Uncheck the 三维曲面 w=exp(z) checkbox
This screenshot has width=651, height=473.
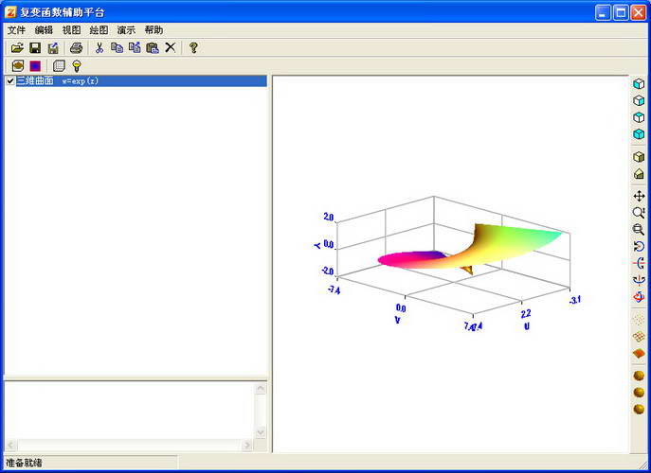pos(10,80)
